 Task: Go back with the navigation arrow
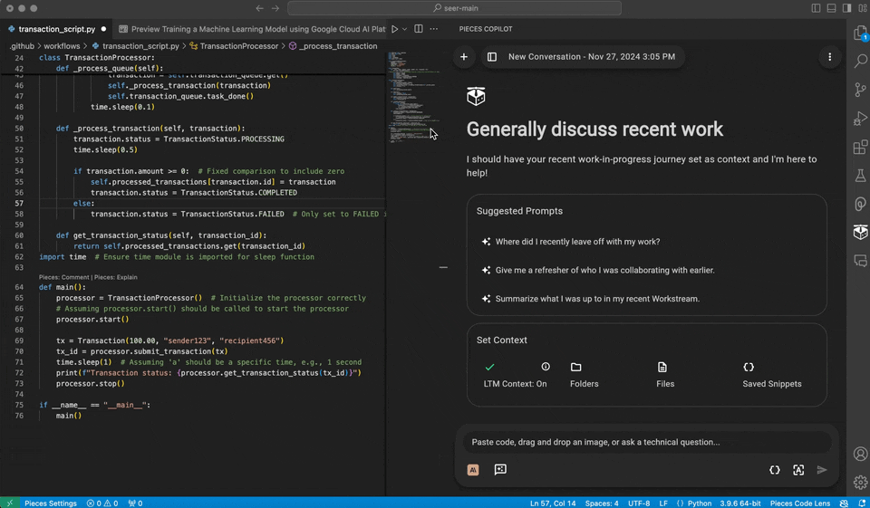(260, 8)
